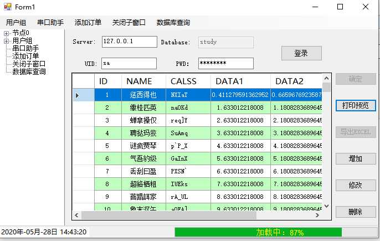Viewport: 380px width, 241px height.
Task: Select 节点0 in the tree
Action: coord(21,33)
